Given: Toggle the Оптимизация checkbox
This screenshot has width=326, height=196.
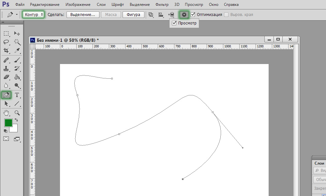Looking at the screenshot, I should coord(193,15).
